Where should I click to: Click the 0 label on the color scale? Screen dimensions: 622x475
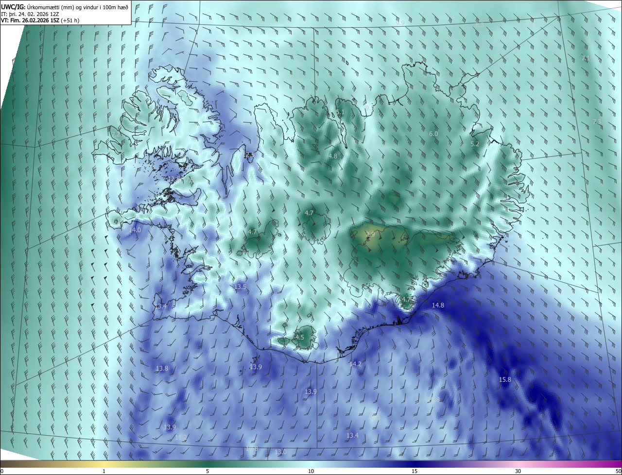(2, 471)
